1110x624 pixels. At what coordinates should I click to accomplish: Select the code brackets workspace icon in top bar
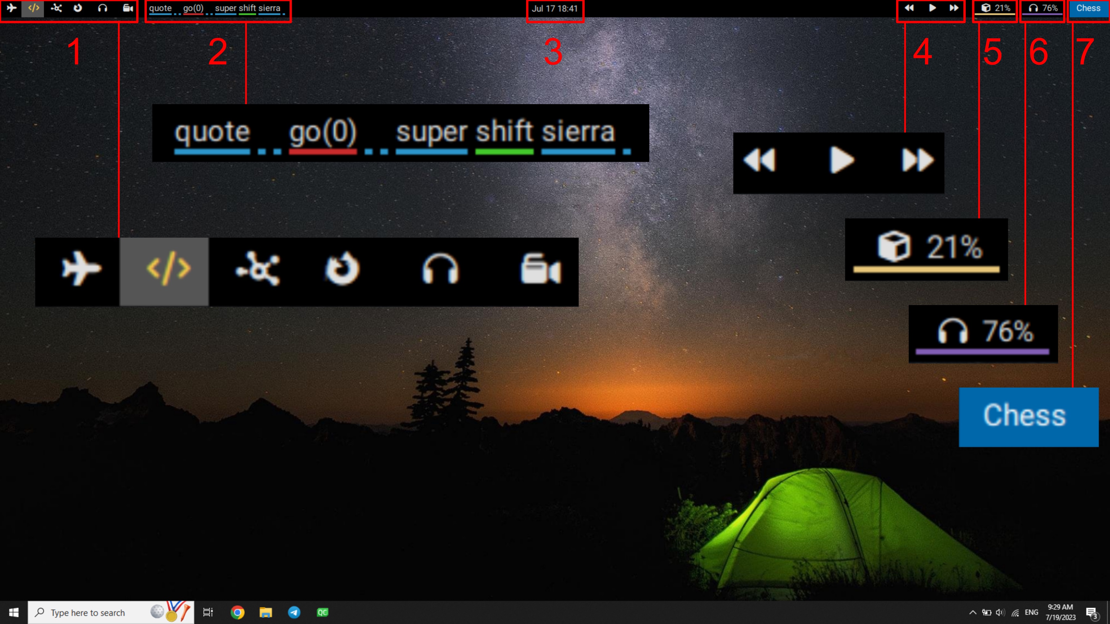[33, 8]
